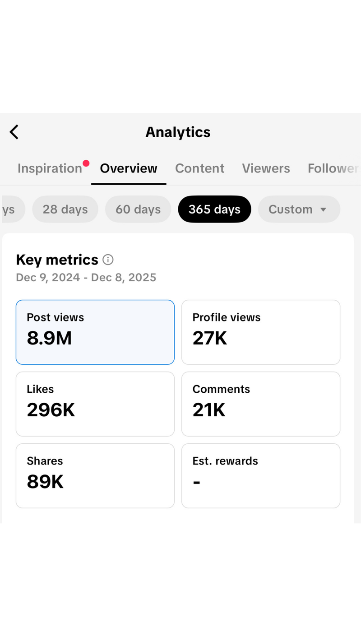Screen dimensions: 361x642
Task: Open the Custom date range dropdown
Action: tap(291, 209)
